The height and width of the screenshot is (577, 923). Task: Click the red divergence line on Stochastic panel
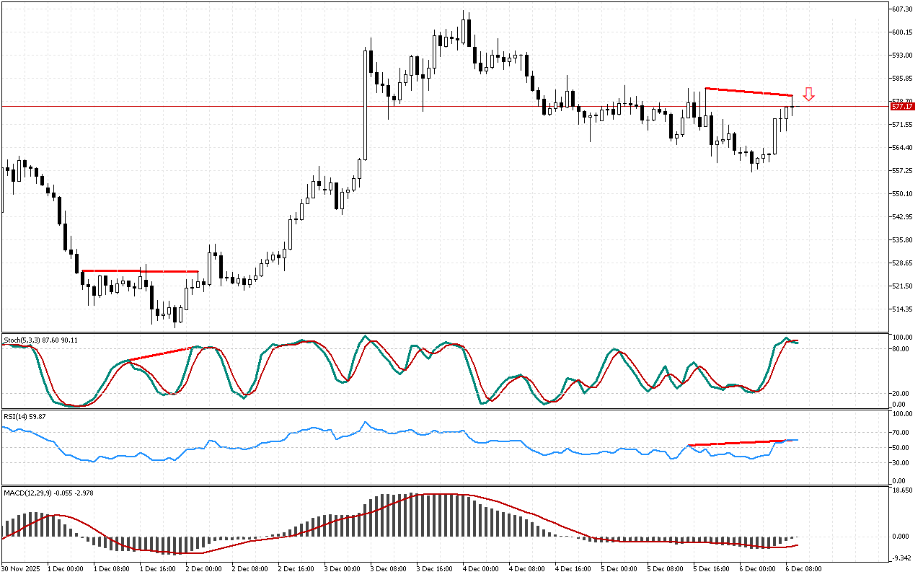tap(162, 354)
